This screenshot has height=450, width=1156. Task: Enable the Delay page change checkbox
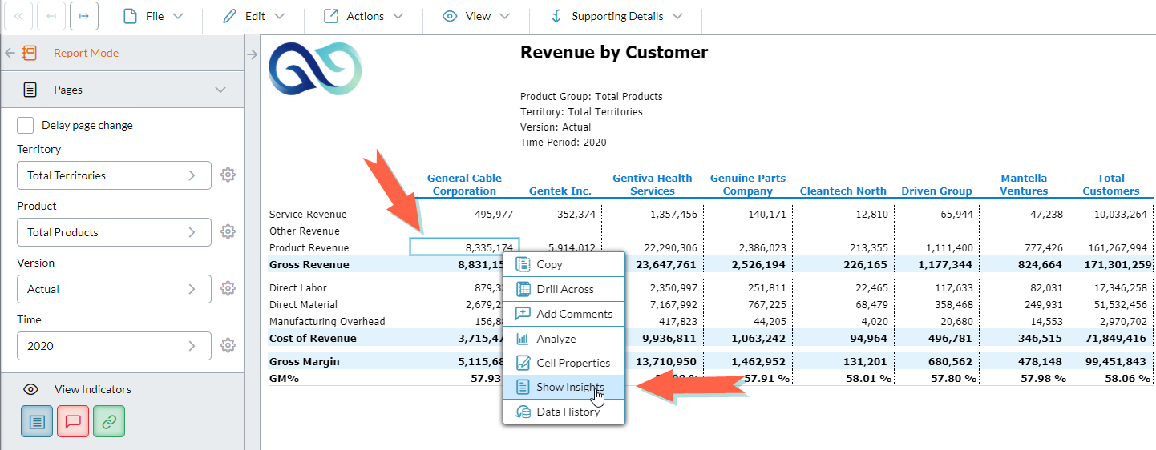26,125
